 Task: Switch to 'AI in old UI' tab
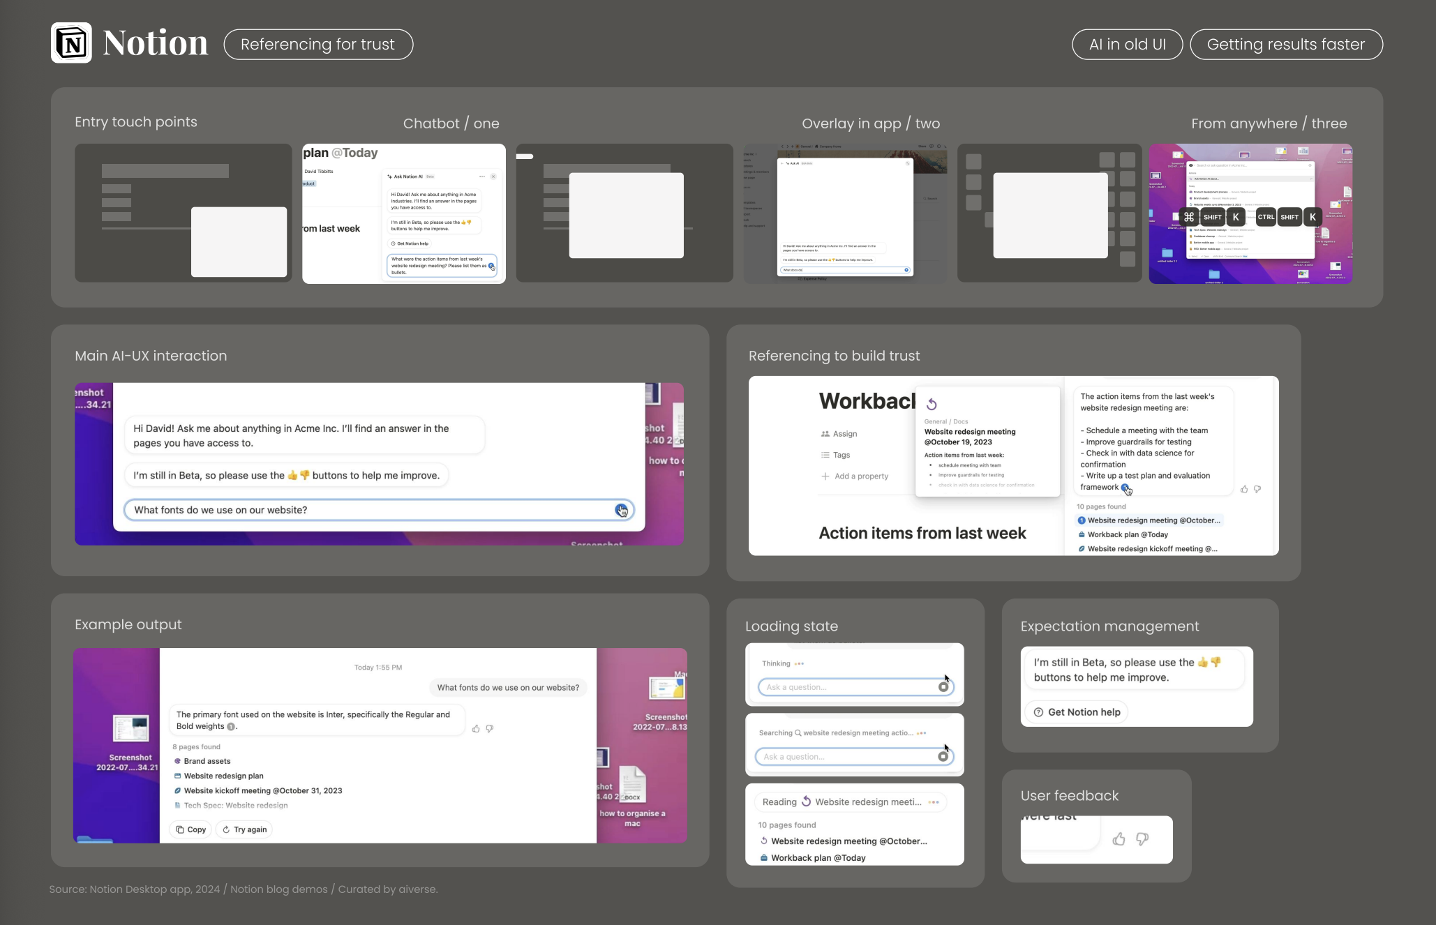1127,45
